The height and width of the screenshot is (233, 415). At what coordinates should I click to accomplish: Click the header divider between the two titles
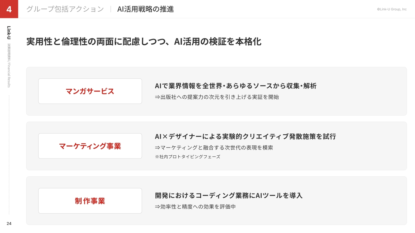(x=111, y=9)
